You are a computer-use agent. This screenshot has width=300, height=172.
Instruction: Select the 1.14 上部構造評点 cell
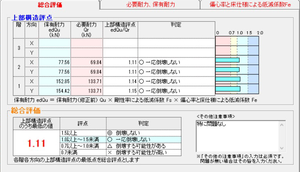click(x=120, y=81)
